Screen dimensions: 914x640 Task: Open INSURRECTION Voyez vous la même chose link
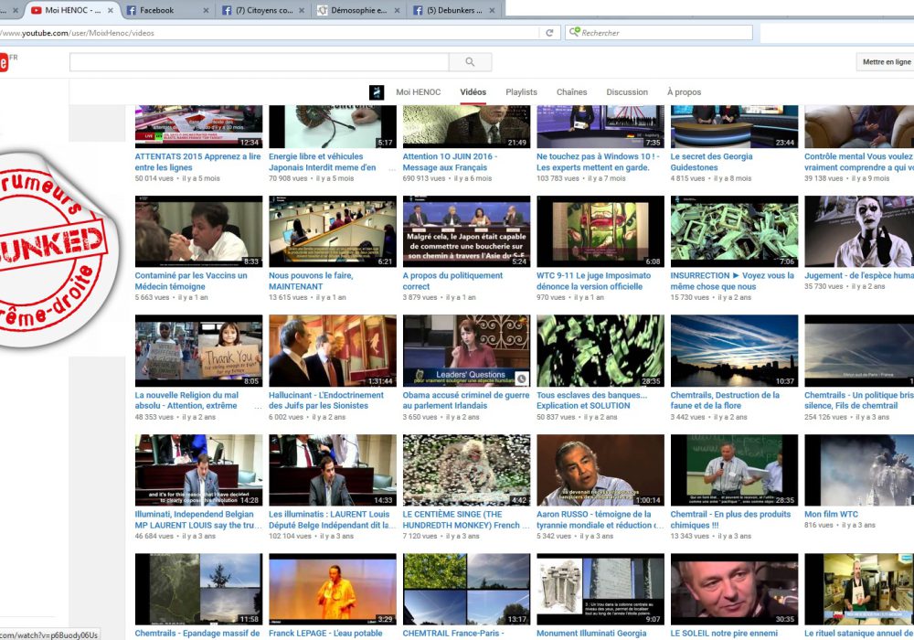click(x=732, y=281)
